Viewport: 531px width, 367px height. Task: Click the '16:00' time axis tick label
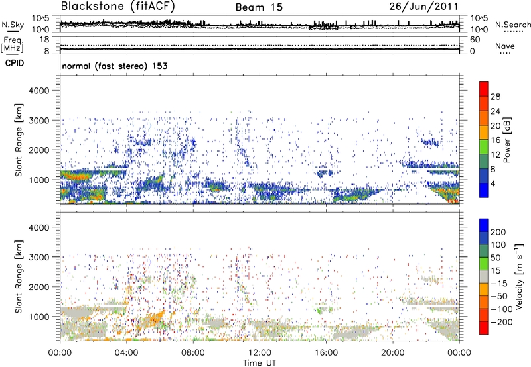[326, 353]
